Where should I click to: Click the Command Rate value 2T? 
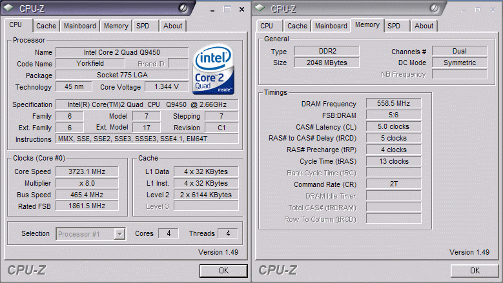click(x=394, y=184)
